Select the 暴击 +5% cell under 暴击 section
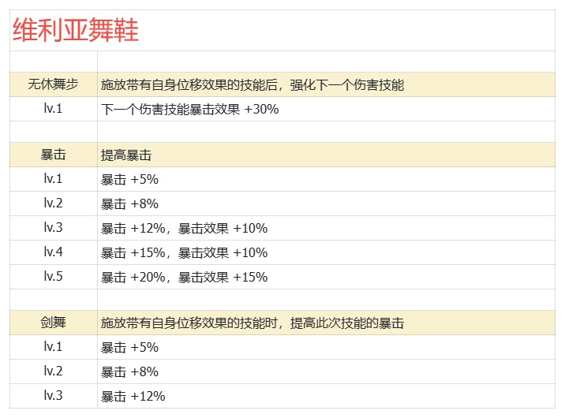 pos(326,179)
